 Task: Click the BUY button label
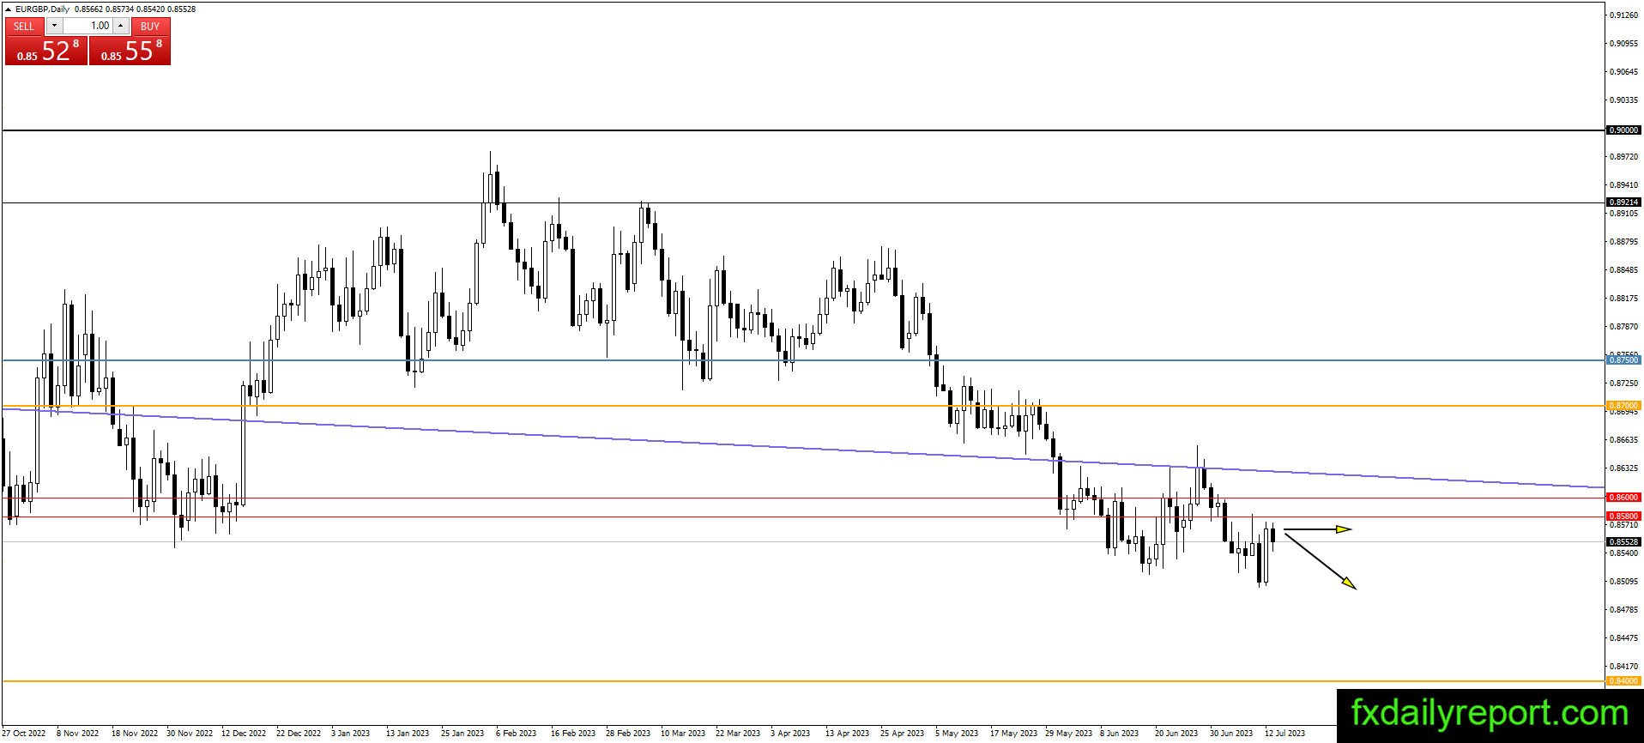tap(150, 26)
